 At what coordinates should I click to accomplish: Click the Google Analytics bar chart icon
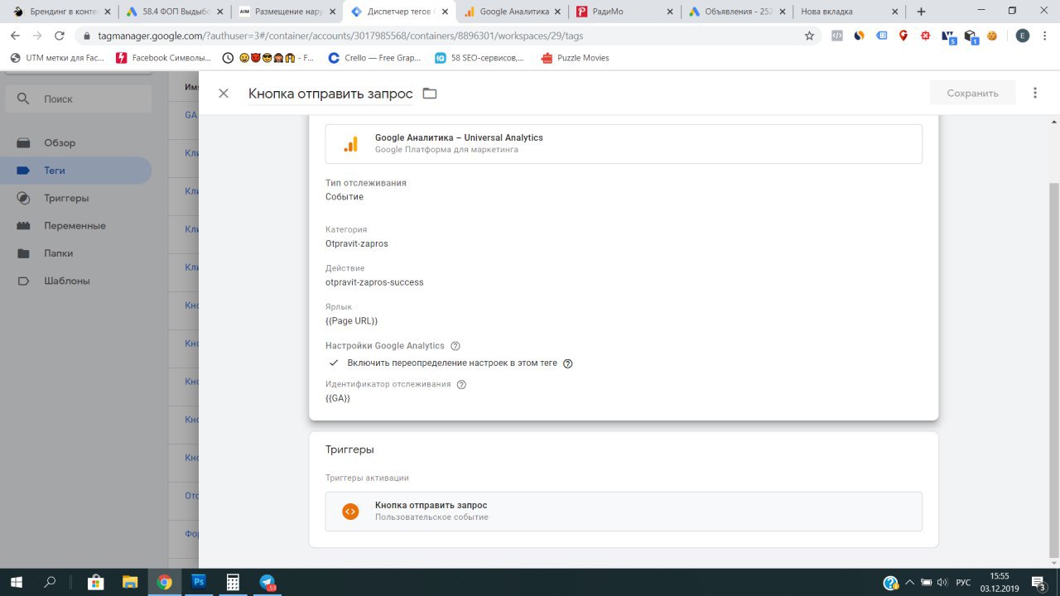point(350,144)
